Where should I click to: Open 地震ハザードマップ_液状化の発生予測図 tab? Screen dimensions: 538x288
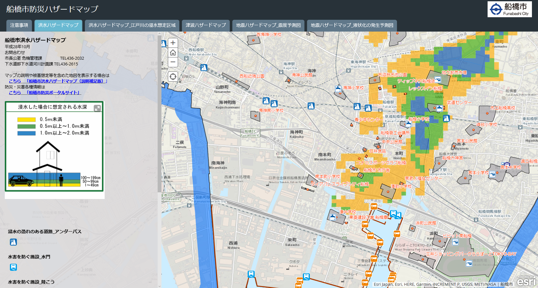pyautogui.click(x=352, y=25)
